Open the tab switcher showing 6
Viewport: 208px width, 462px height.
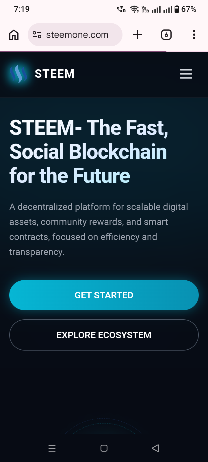(166, 35)
